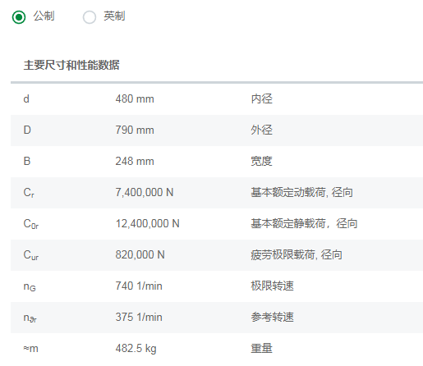Image resolution: width=423 pixels, height=366 pixels.
Task: Click the 12,400,000 N static load value
Action: click(x=147, y=223)
